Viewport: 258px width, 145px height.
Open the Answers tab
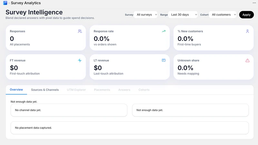124,90
